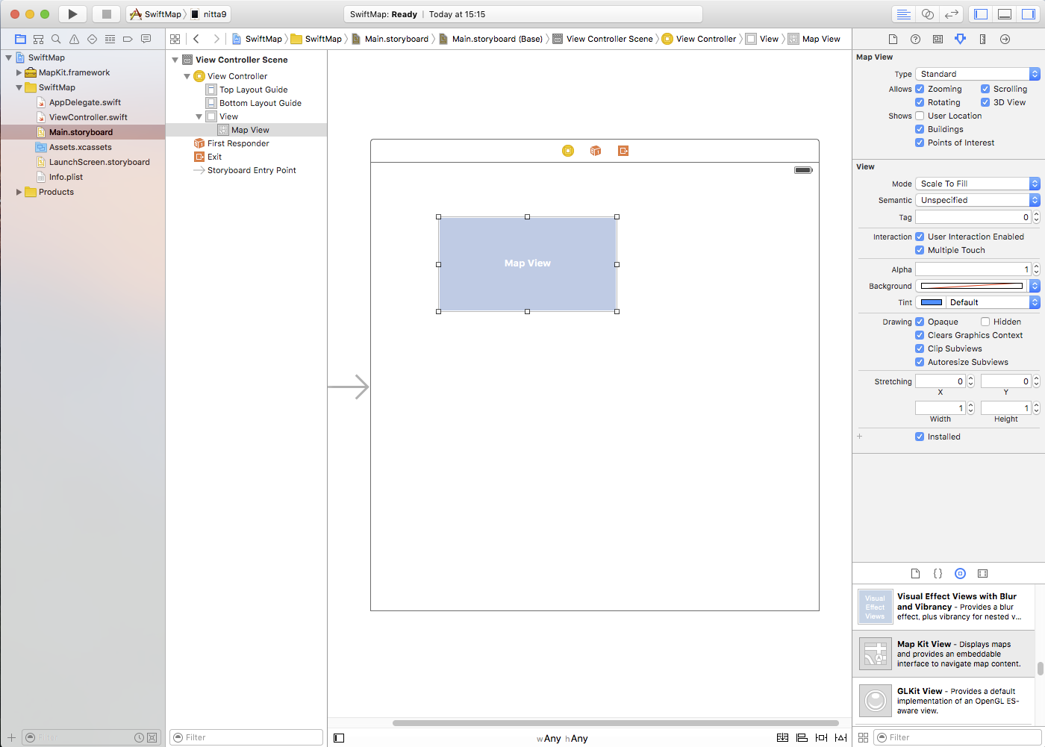This screenshot has height=747, width=1045.
Task: Enable the User Location checkbox
Action: 920,116
